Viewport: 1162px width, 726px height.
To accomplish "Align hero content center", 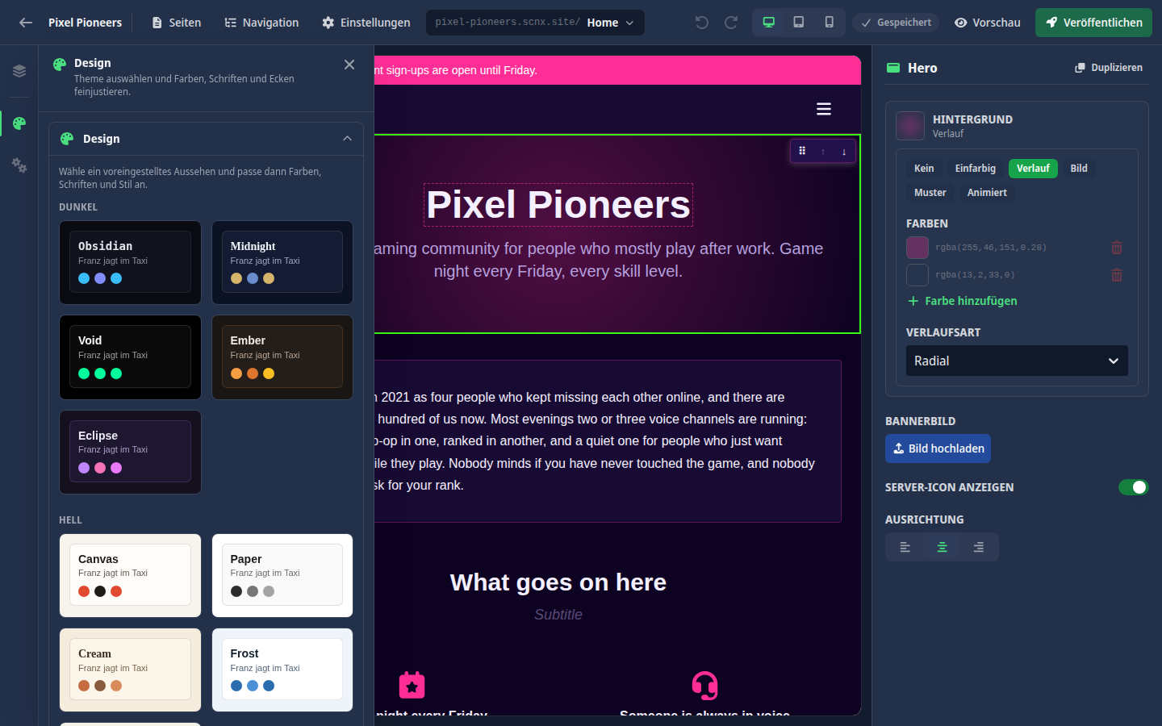I will coord(942,547).
